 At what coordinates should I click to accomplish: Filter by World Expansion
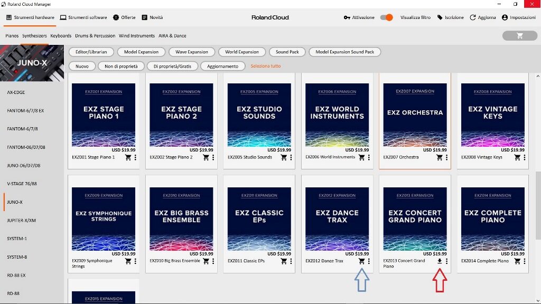[242, 52]
